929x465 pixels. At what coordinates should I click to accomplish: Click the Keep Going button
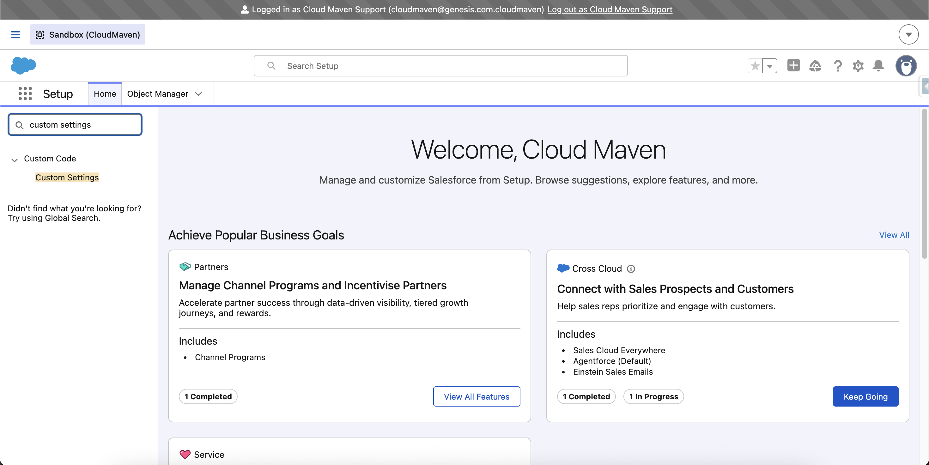(865, 396)
